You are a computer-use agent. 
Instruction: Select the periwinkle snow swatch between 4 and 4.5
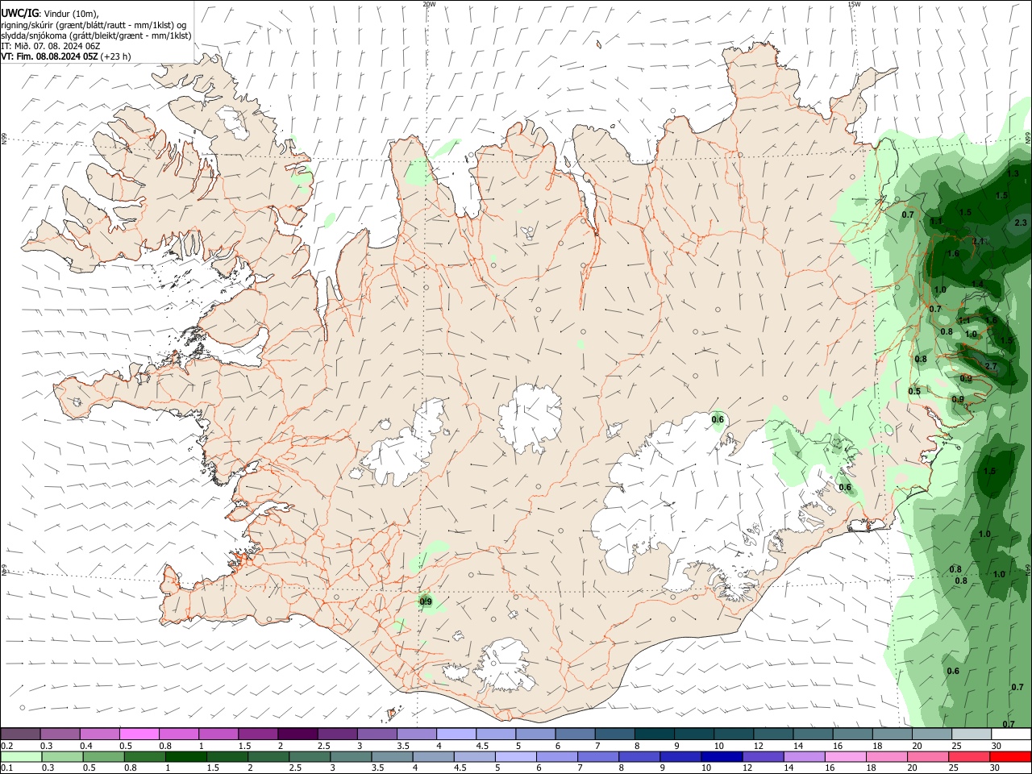pos(456,734)
